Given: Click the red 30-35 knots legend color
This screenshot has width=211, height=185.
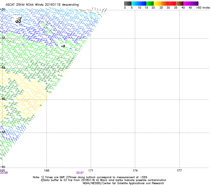Looking at the screenshot, I should (172, 3).
